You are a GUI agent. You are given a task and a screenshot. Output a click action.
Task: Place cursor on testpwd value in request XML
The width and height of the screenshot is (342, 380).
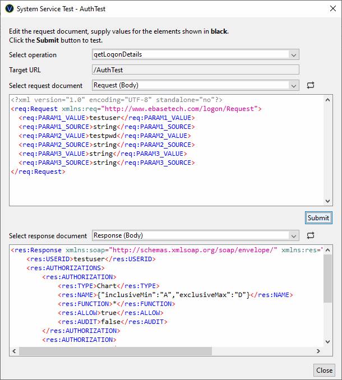[x=101, y=136]
